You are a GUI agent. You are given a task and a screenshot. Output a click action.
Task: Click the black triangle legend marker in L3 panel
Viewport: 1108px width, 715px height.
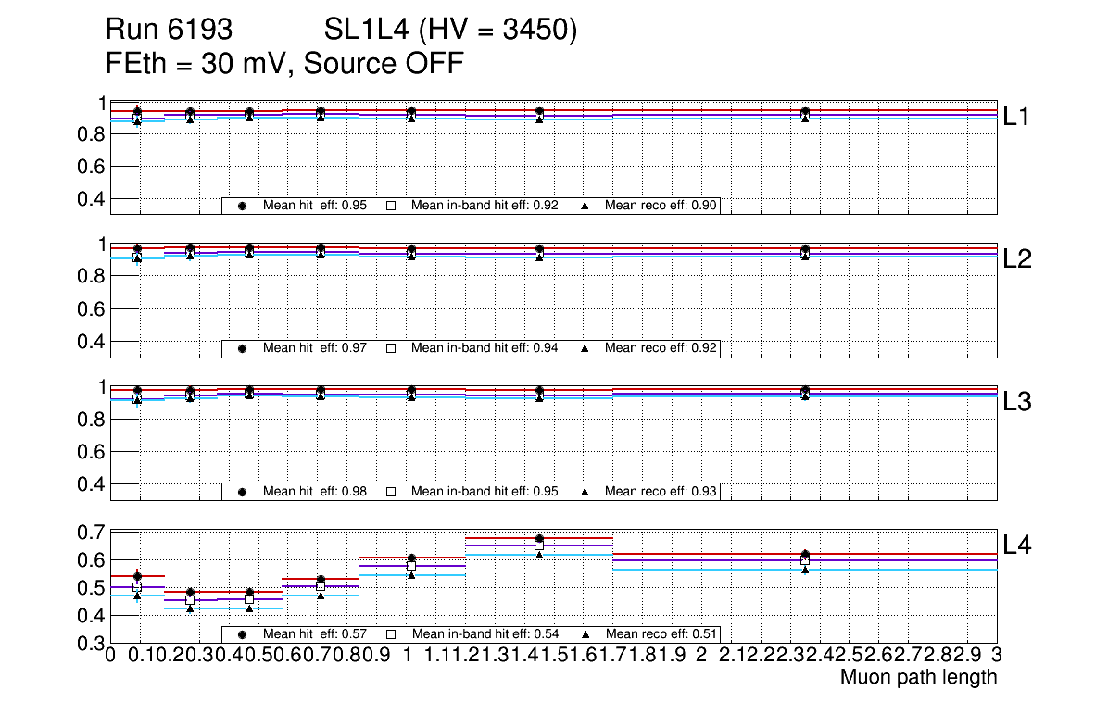click(585, 492)
